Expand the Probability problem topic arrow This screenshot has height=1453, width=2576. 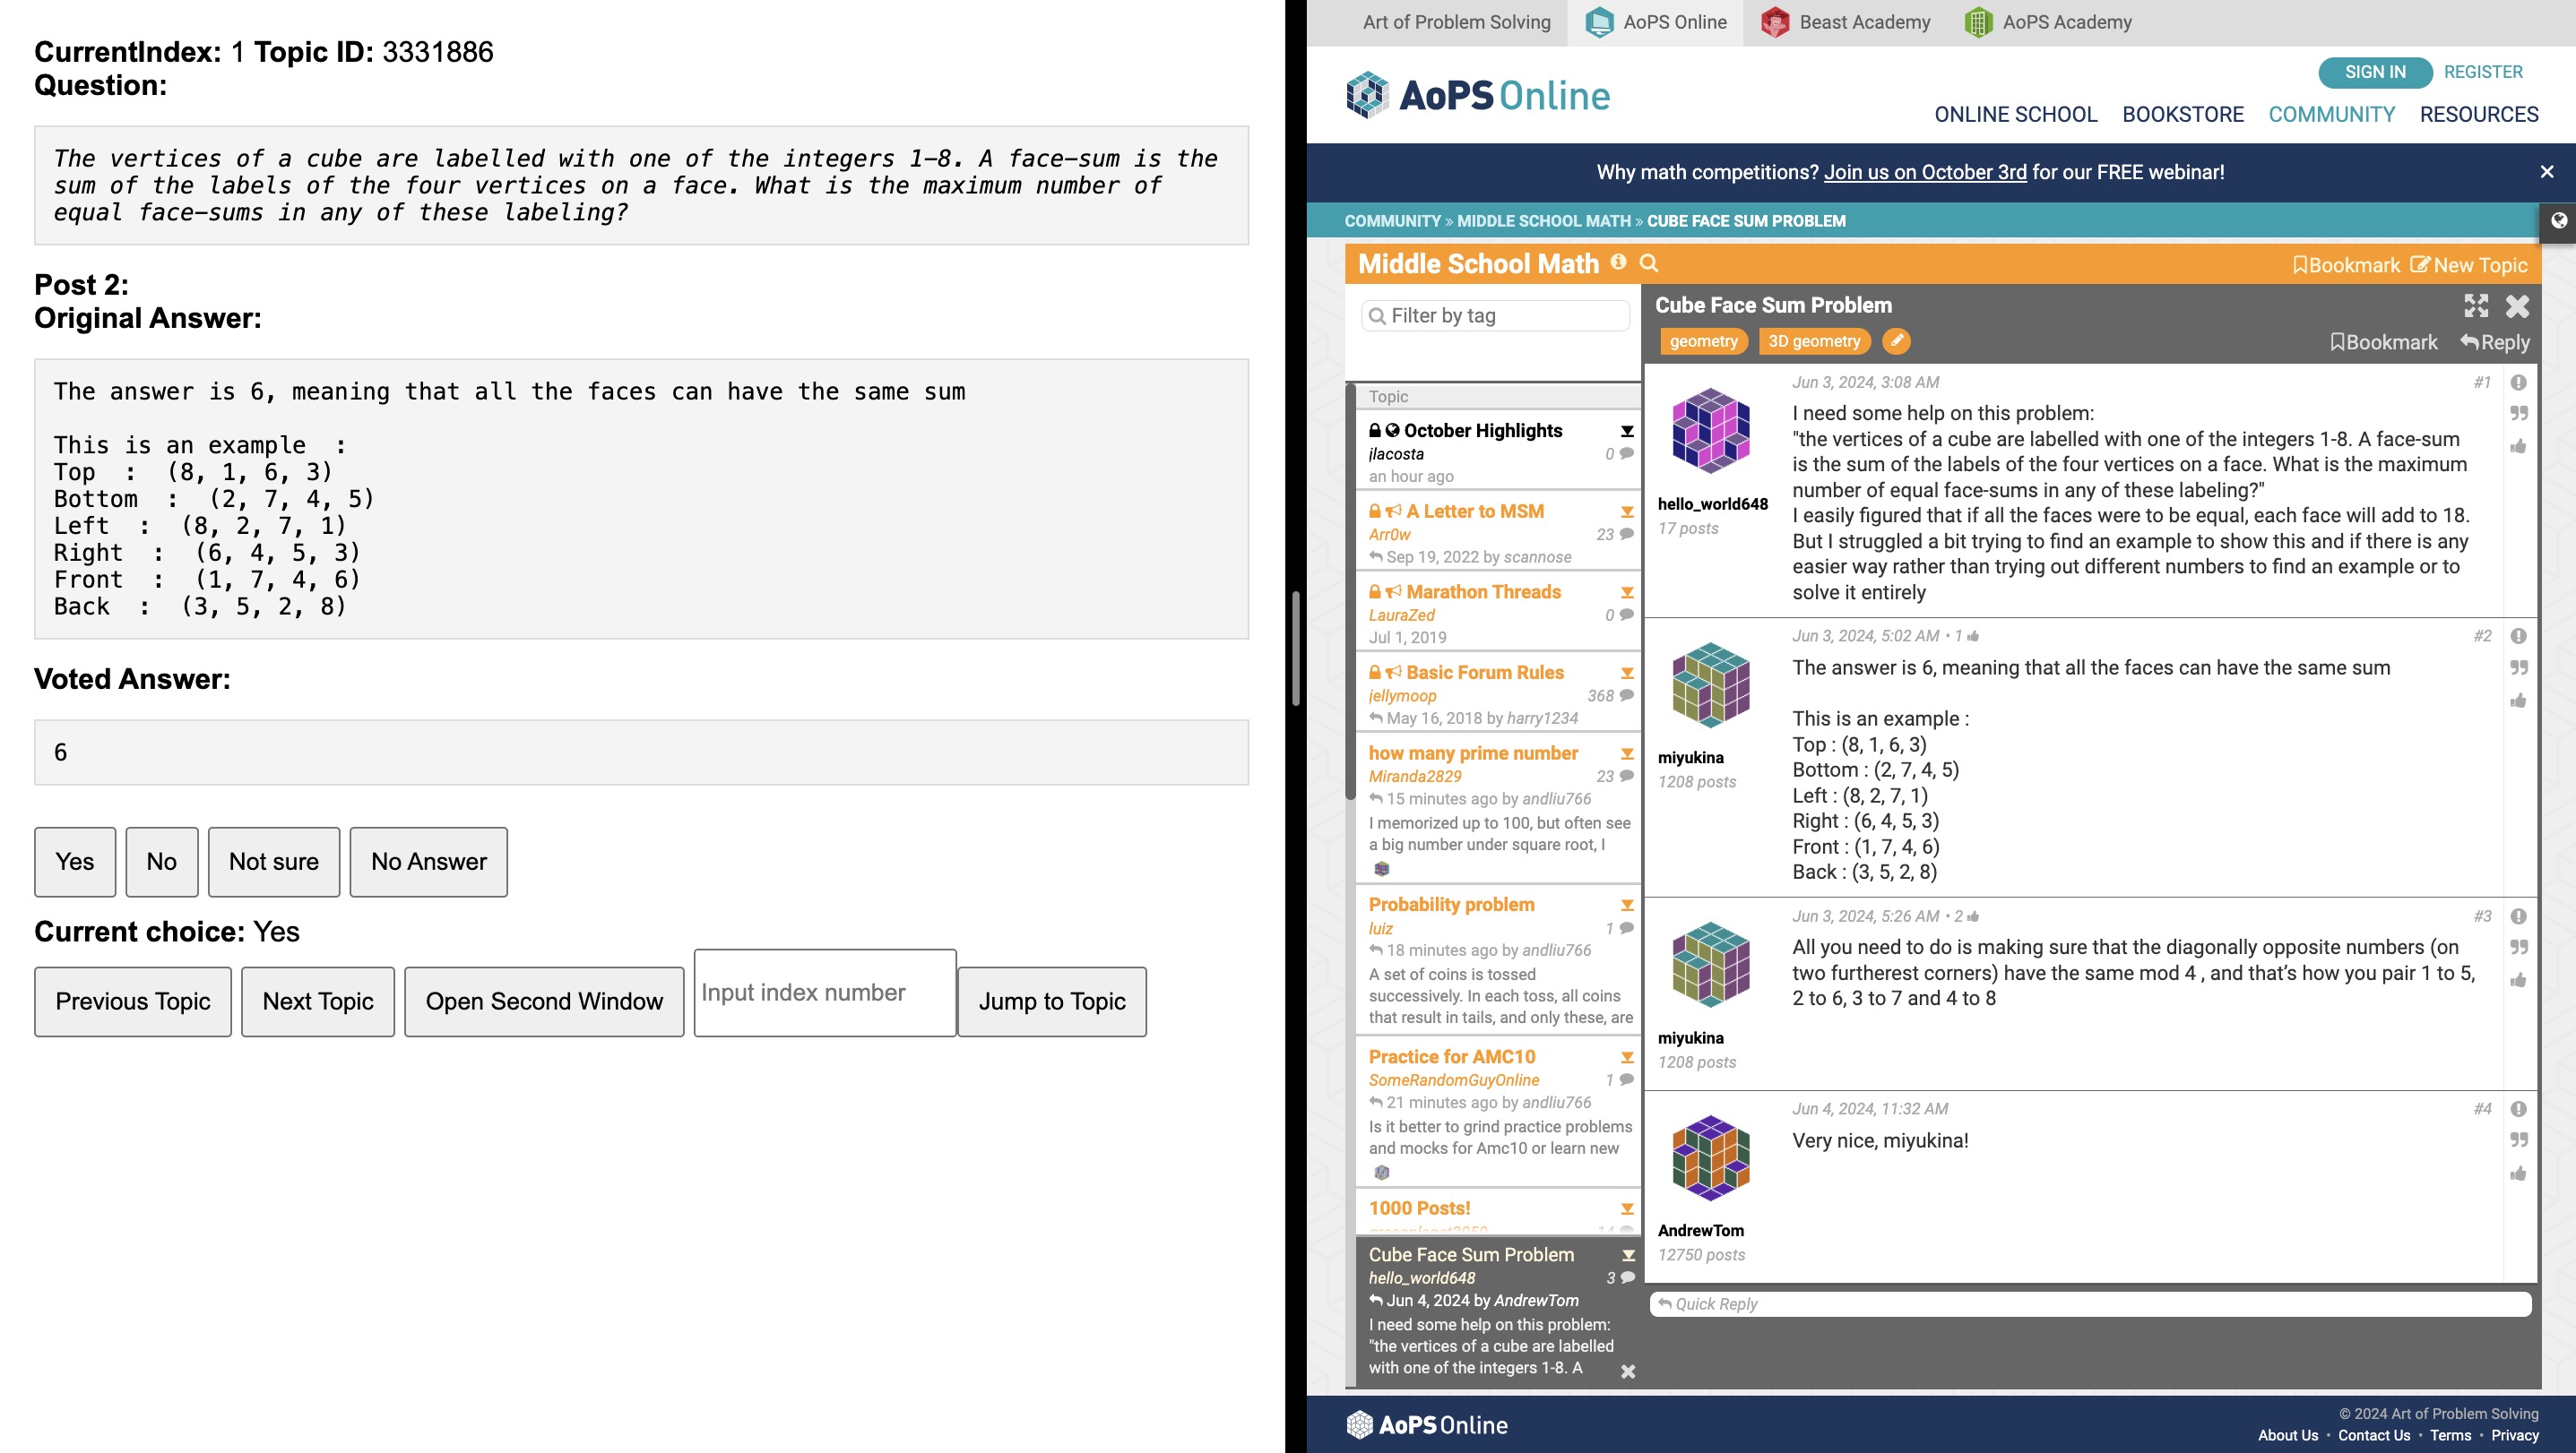point(1627,906)
